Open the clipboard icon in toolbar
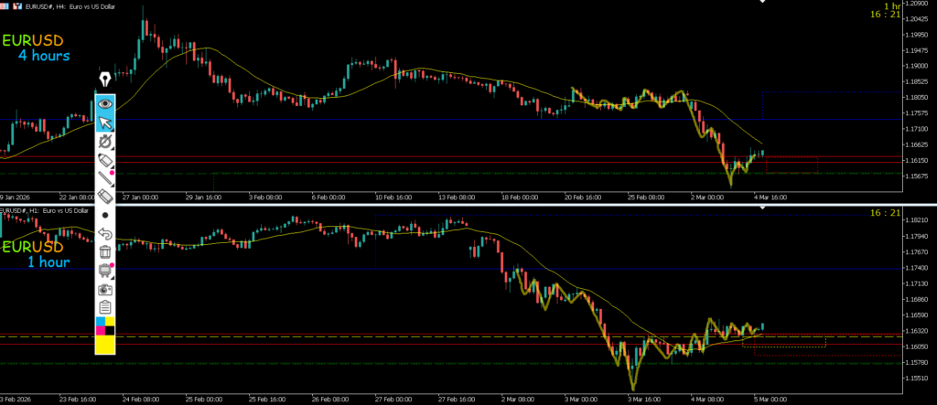 point(105,306)
